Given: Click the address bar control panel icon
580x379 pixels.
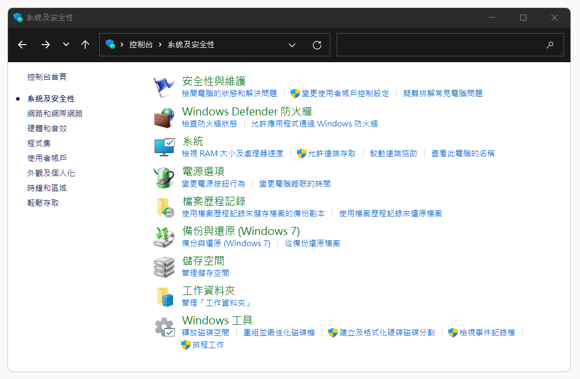Looking at the screenshot, I should tap(110, 45).
